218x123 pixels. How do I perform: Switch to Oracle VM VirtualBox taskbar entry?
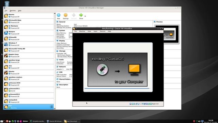tap(54, 121)
